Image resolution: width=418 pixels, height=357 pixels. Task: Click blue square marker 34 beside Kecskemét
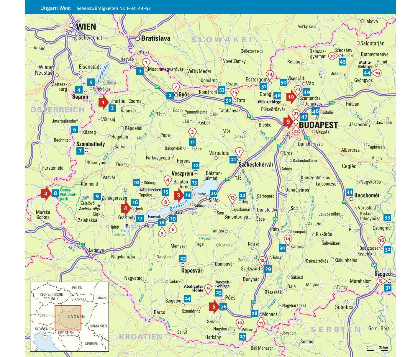click(x=349, y=192)
